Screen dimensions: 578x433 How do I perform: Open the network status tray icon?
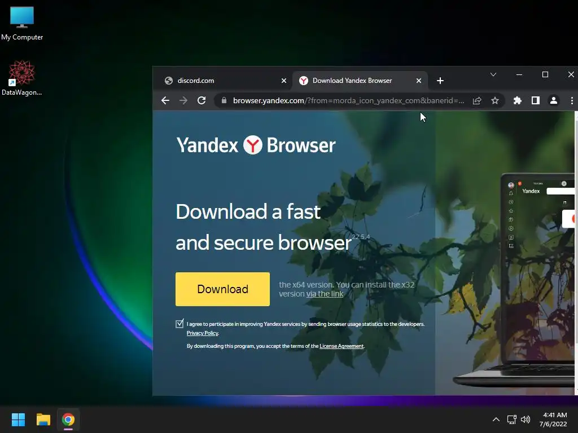pyautogui.click(x=511, y=419)
